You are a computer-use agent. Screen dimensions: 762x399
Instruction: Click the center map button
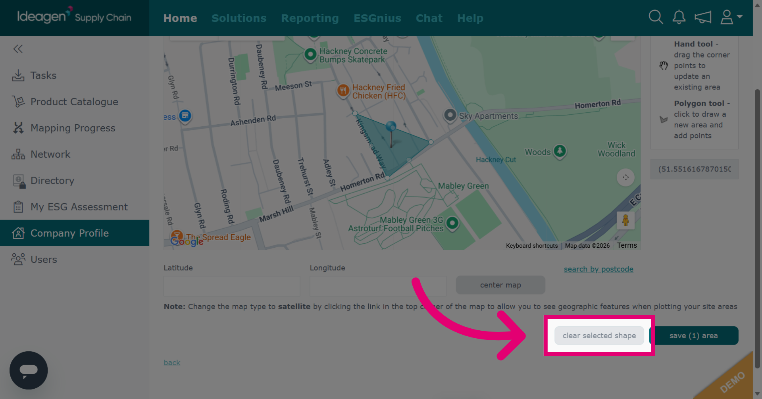[x=500, y=285]
